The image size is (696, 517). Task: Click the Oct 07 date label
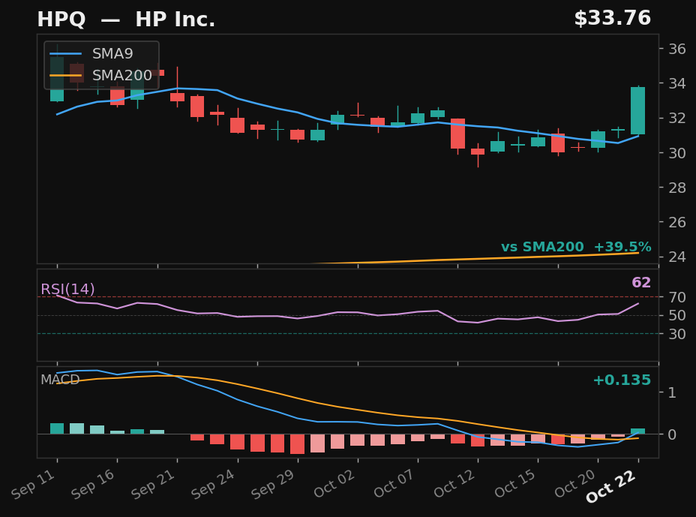(x=394, y=483)
